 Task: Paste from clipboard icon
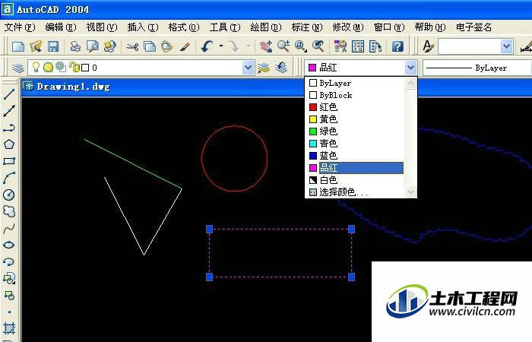[x=166, y=46]
